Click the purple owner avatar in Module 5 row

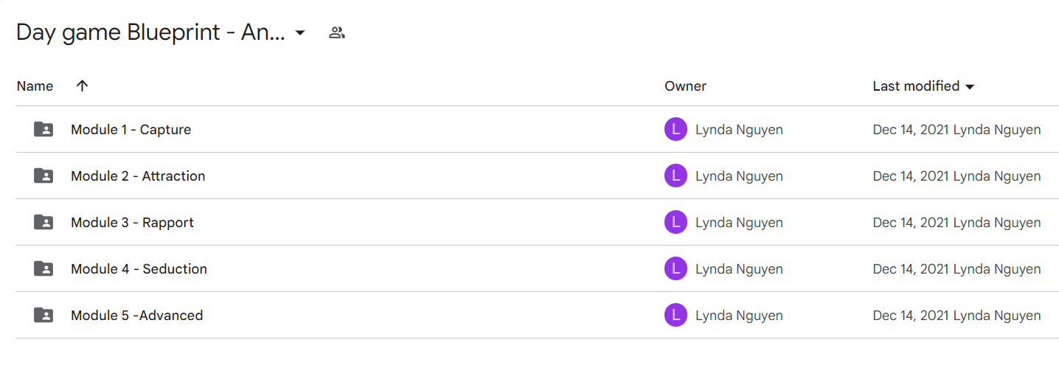pos(676,316)
